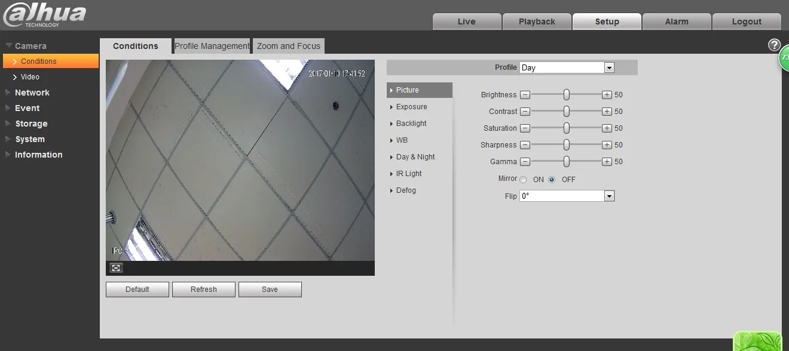Expand the Network section in sidebar
This screenshot has height=351, width=789.
click(x=32, y=93)
